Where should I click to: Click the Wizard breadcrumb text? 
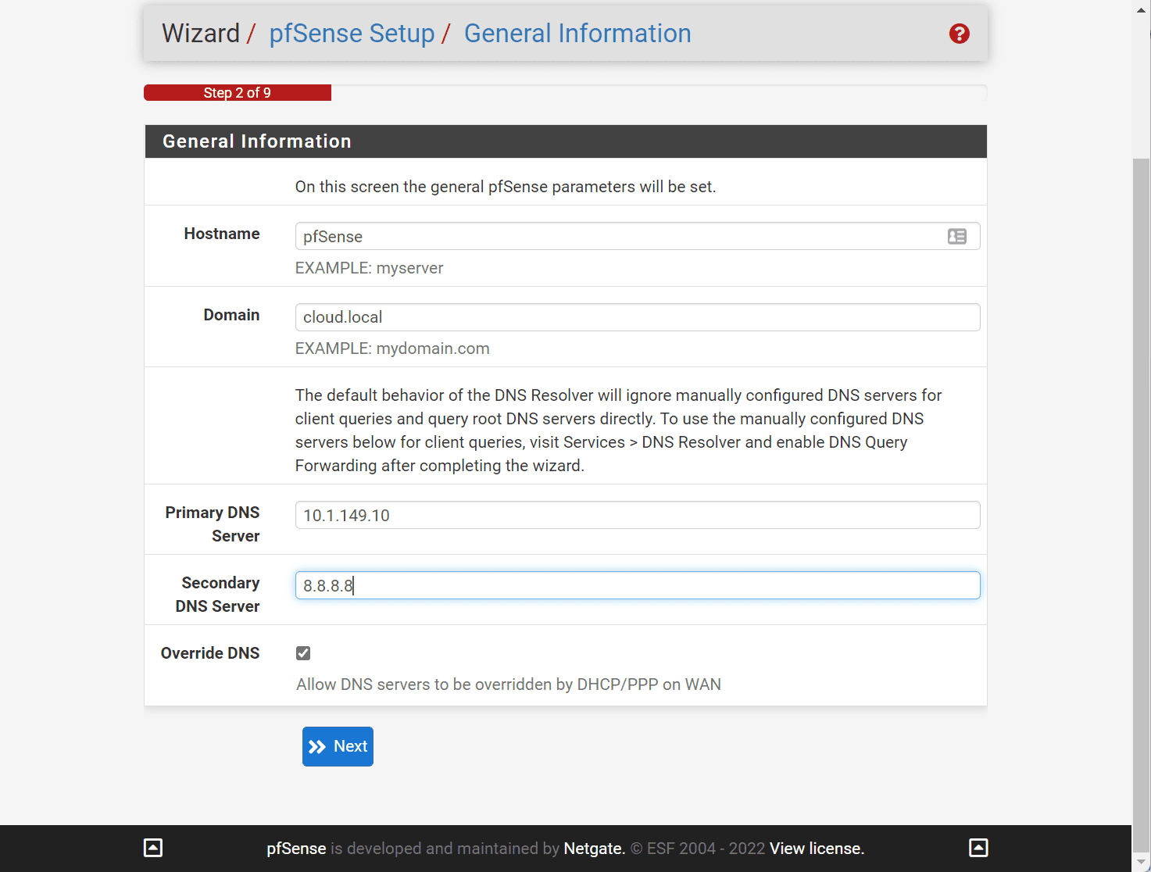coord(201,34)
